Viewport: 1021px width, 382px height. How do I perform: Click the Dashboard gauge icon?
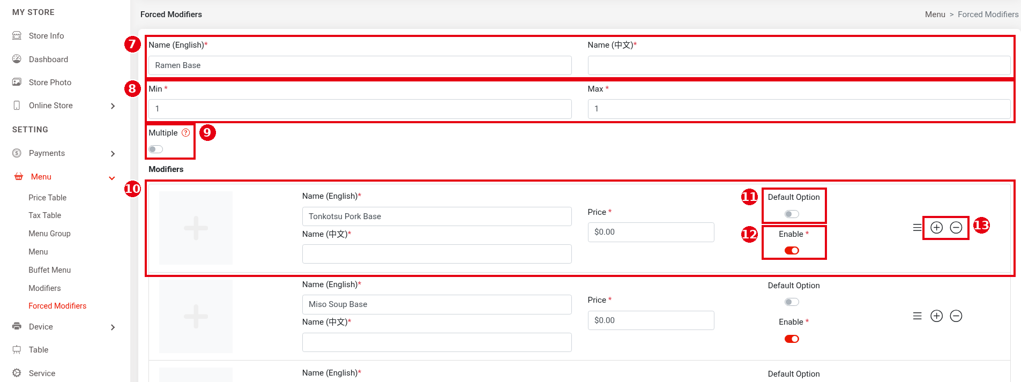[x=17, y=59]
